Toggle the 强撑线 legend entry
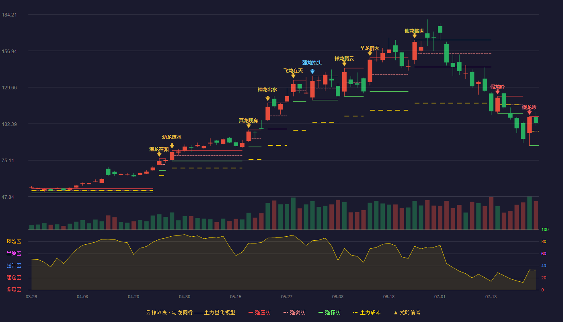The width and height of the screenshot is (563, 322). click(x=329, y=312)
